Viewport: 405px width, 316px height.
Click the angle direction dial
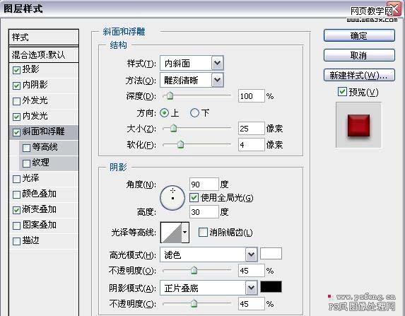tap(172, 198)
